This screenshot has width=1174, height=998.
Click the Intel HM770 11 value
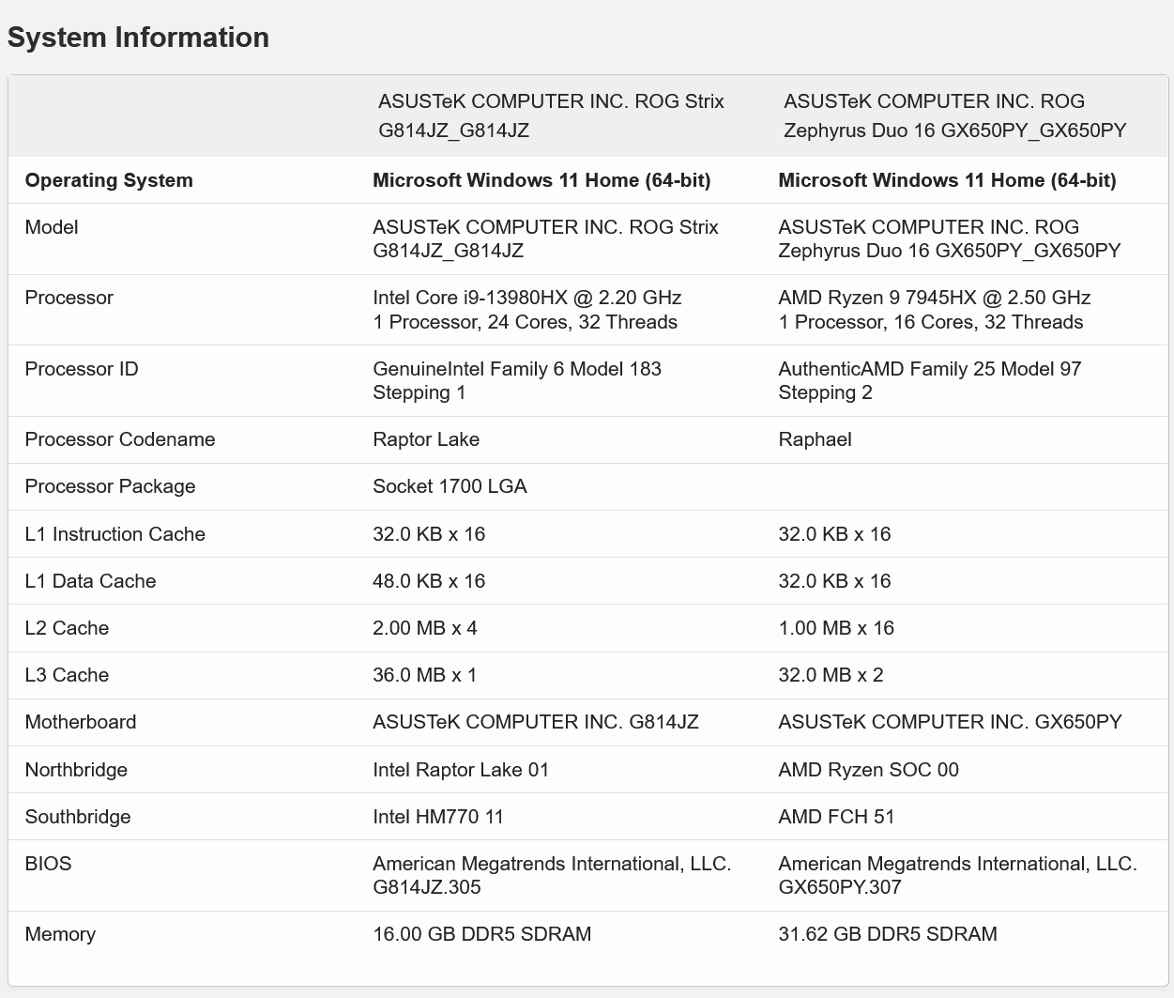point(438,817)
